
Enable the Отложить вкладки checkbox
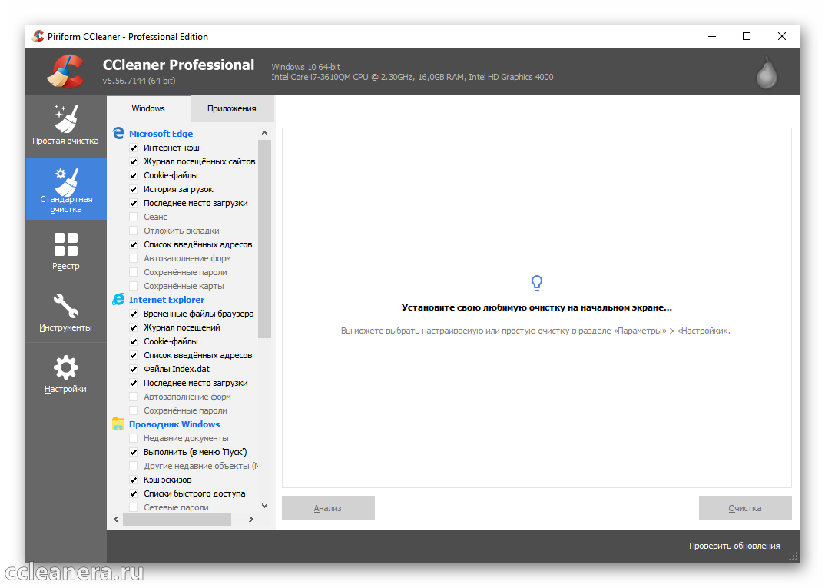click(134, 231)
